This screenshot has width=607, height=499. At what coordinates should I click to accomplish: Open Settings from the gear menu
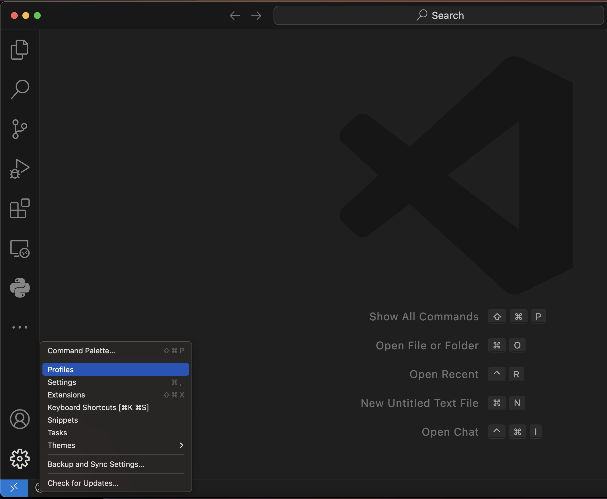[62, 382]
